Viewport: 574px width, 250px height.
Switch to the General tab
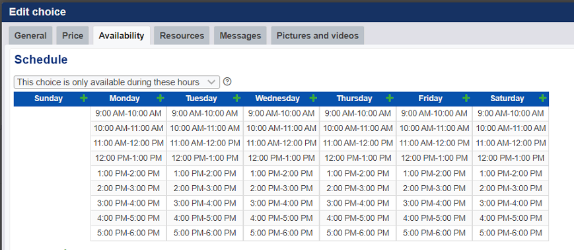tap(30, 36)
